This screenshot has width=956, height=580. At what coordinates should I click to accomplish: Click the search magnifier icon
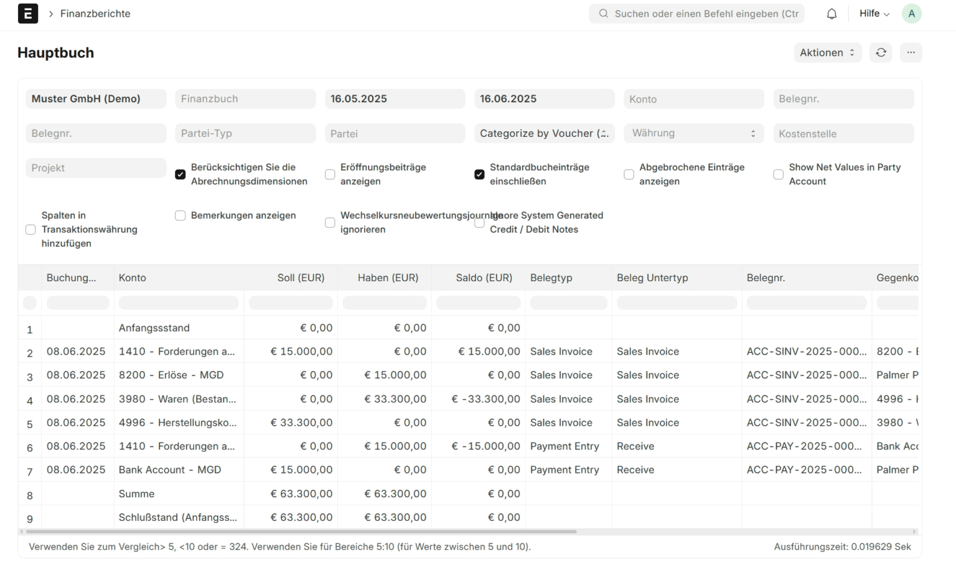click(x=603, y=14)
